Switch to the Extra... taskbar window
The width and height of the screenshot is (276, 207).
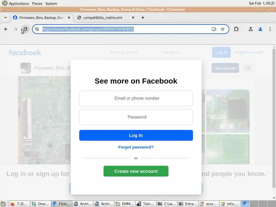tap(188, 204)
